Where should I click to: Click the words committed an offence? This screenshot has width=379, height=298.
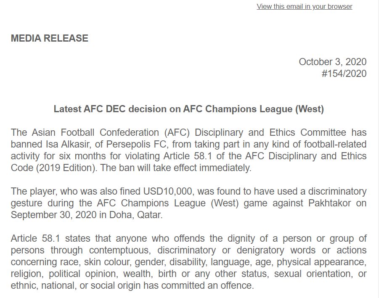[x=215, y=286]
